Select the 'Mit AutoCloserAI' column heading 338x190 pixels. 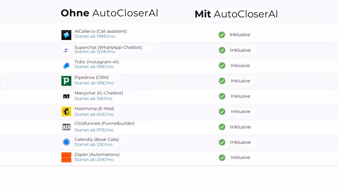pyautogui.click(x=236, y=14)
